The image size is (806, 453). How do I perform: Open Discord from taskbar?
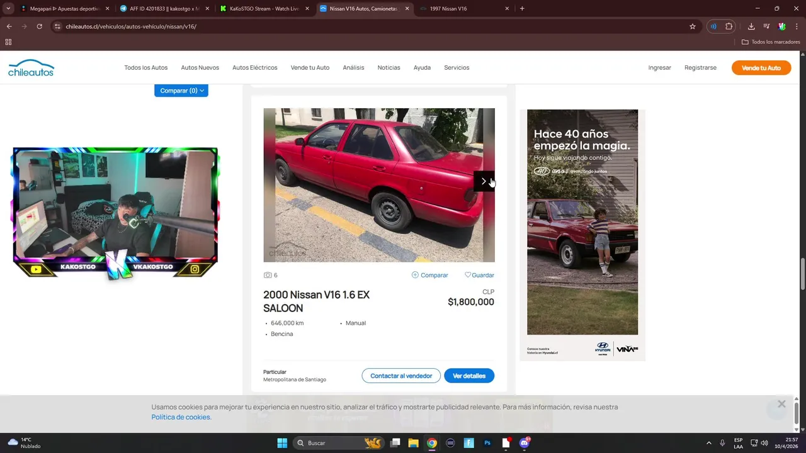click(525, 443)
